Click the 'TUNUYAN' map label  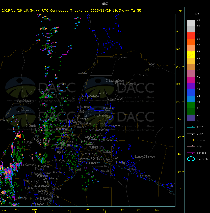click(x=54, y=197)
